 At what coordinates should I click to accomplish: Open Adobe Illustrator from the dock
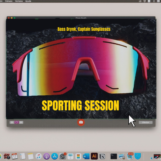94,156
